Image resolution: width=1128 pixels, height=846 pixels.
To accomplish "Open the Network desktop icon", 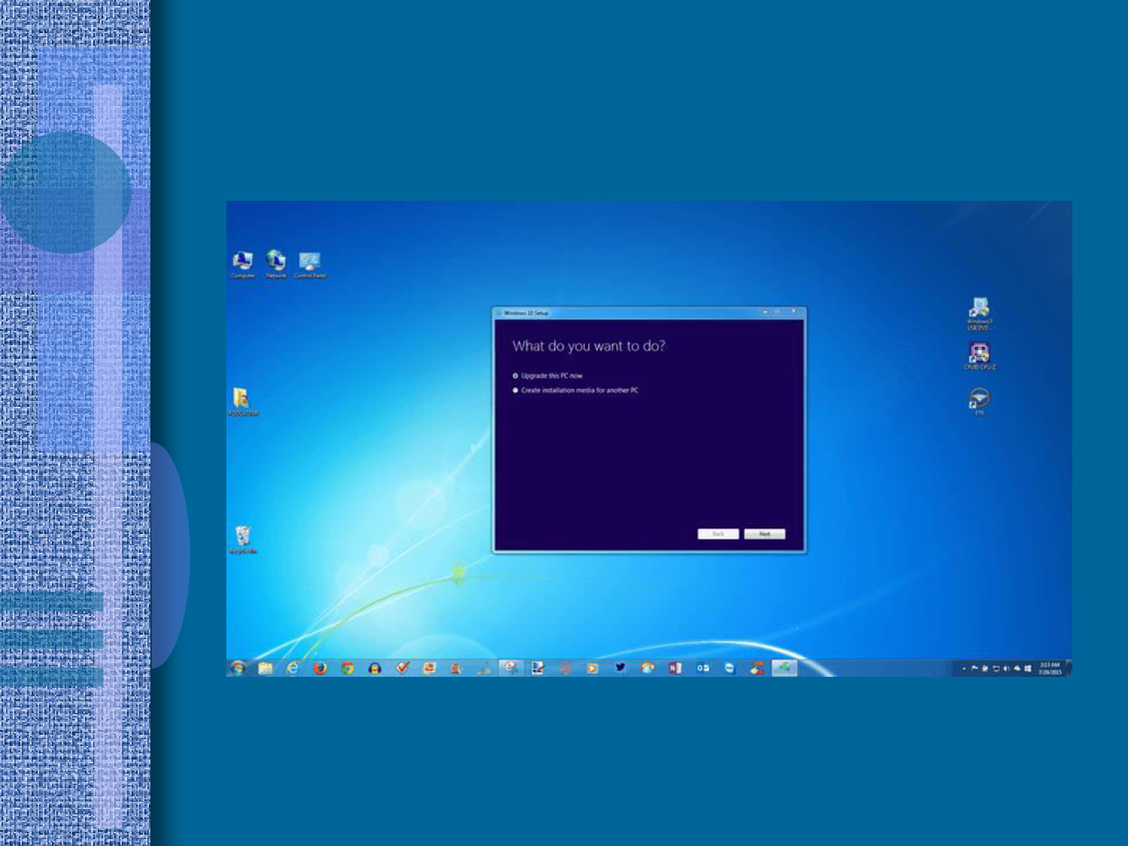I will pyautogui.click(x=276, y=265).
